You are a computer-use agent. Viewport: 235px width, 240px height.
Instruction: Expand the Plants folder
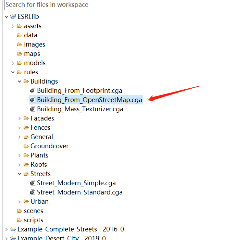(19, 155)
